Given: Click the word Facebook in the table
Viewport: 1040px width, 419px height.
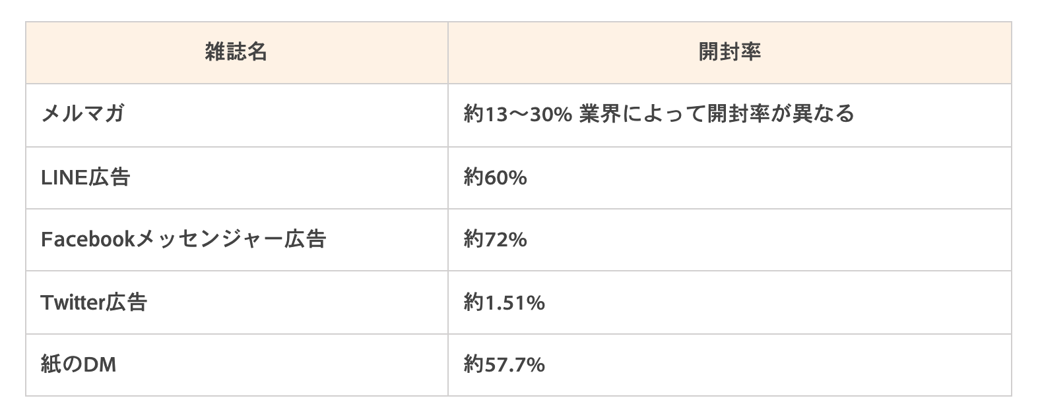Looking at the screenshot, I should click(x=86, y=239).
